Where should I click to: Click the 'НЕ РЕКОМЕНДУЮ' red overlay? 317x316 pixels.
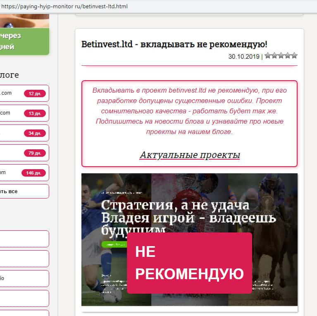[189, 263]
